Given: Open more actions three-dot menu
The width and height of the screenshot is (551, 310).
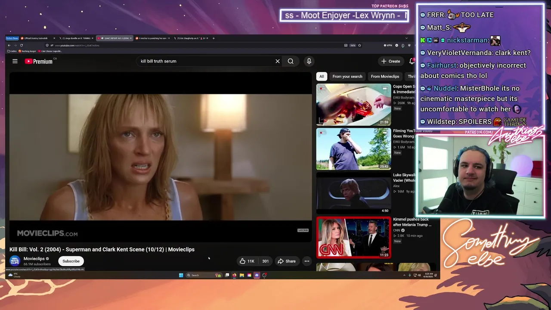Looking at the screenshot, I should (x=307, y=261).
